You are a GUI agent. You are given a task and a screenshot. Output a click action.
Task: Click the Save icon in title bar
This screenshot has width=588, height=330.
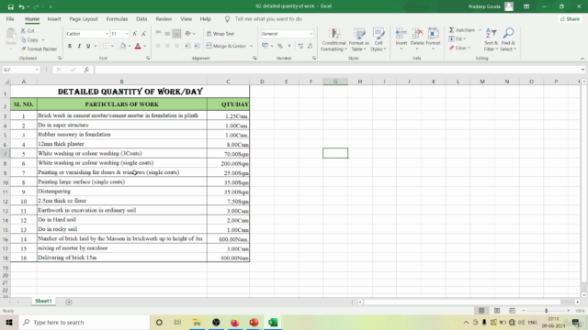click(x=10, y=6)
